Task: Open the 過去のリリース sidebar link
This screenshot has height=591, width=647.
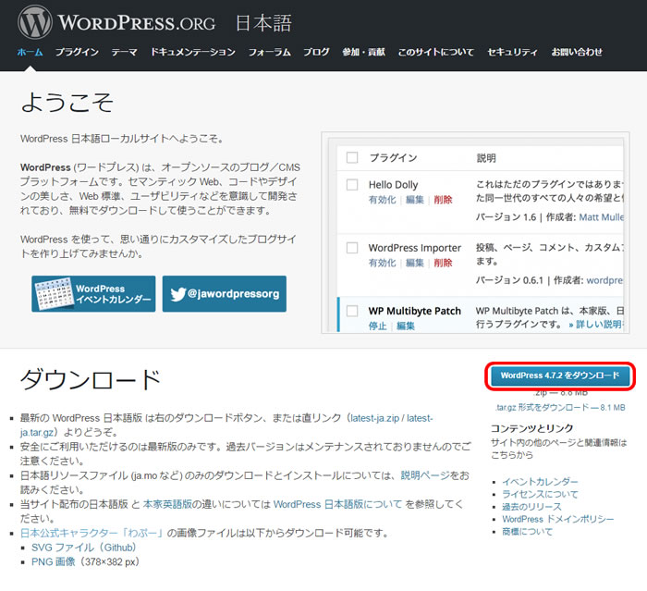Action: 531,507
